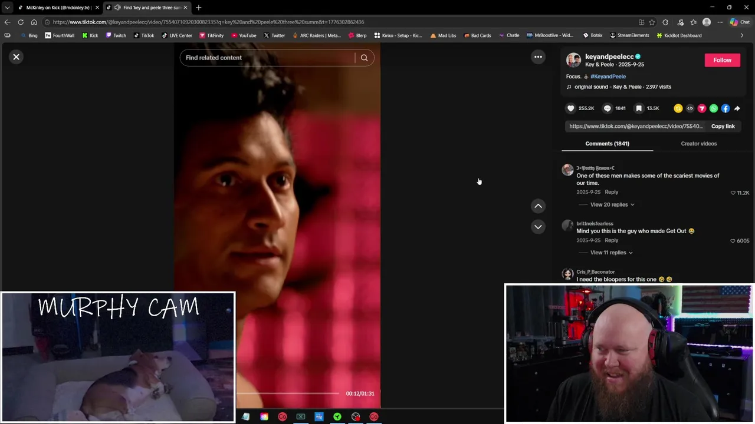Image resolution: width=755 pixels, height=424 pixels.
Task: Click the Instagram taskbar icon
Action: pos(264,417)
